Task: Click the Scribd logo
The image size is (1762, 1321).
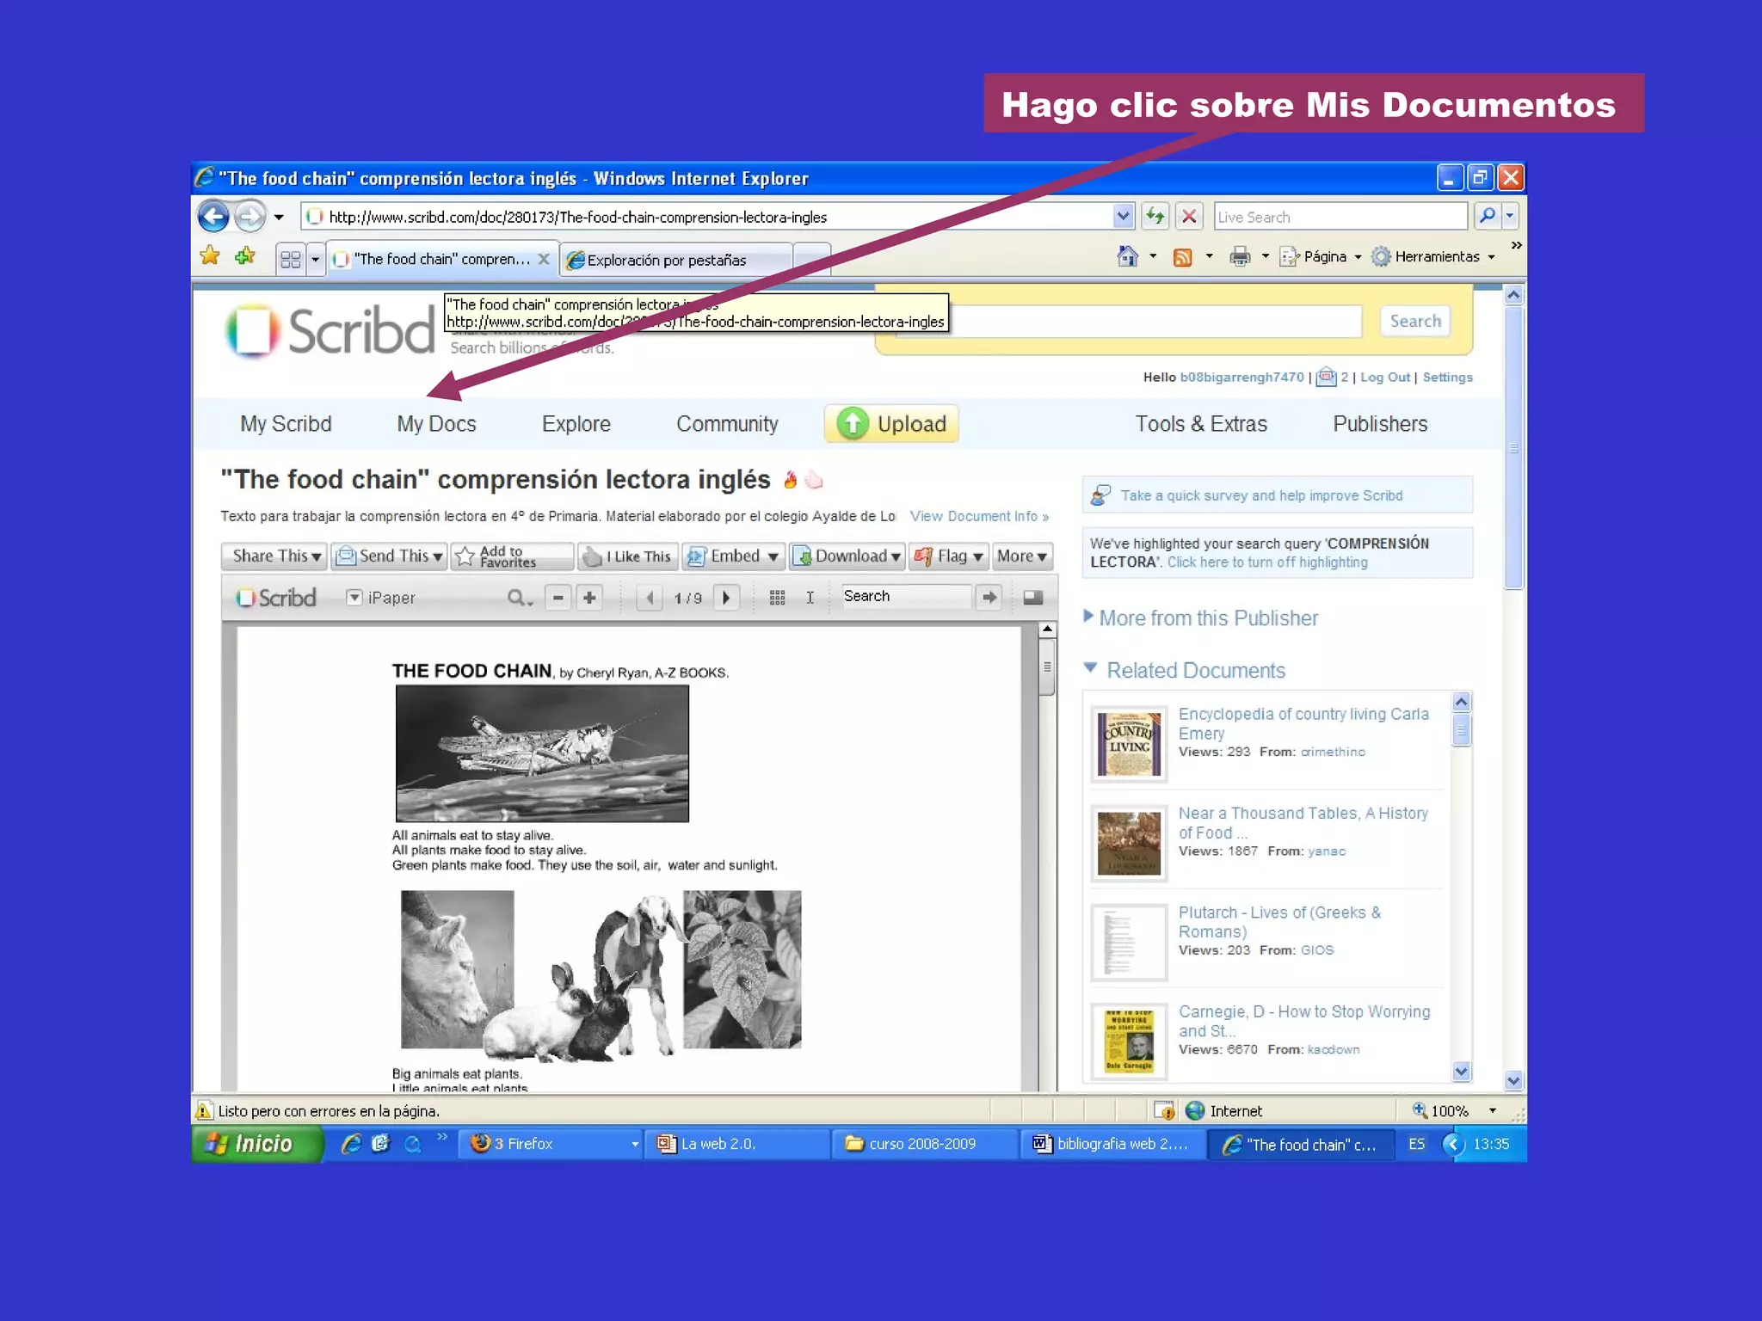Action: pos(330,330)
